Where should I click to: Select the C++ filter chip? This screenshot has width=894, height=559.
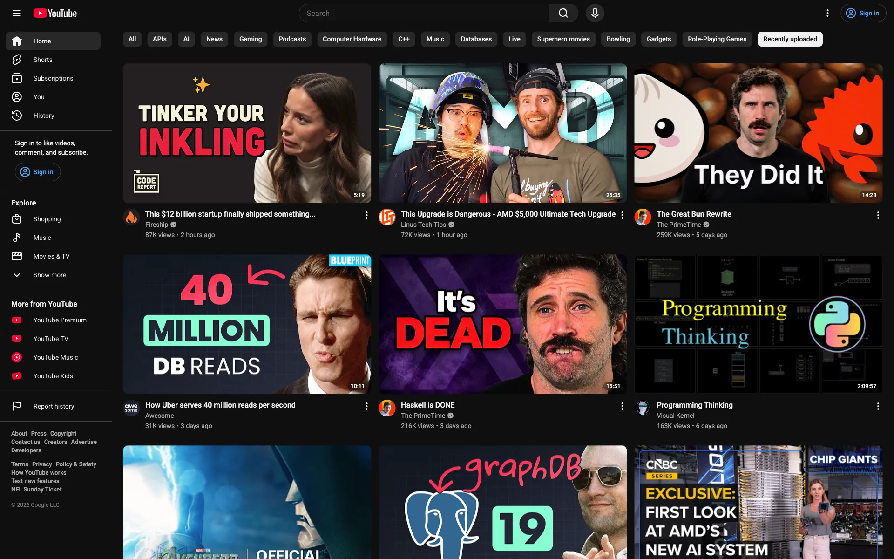(404, 39)
